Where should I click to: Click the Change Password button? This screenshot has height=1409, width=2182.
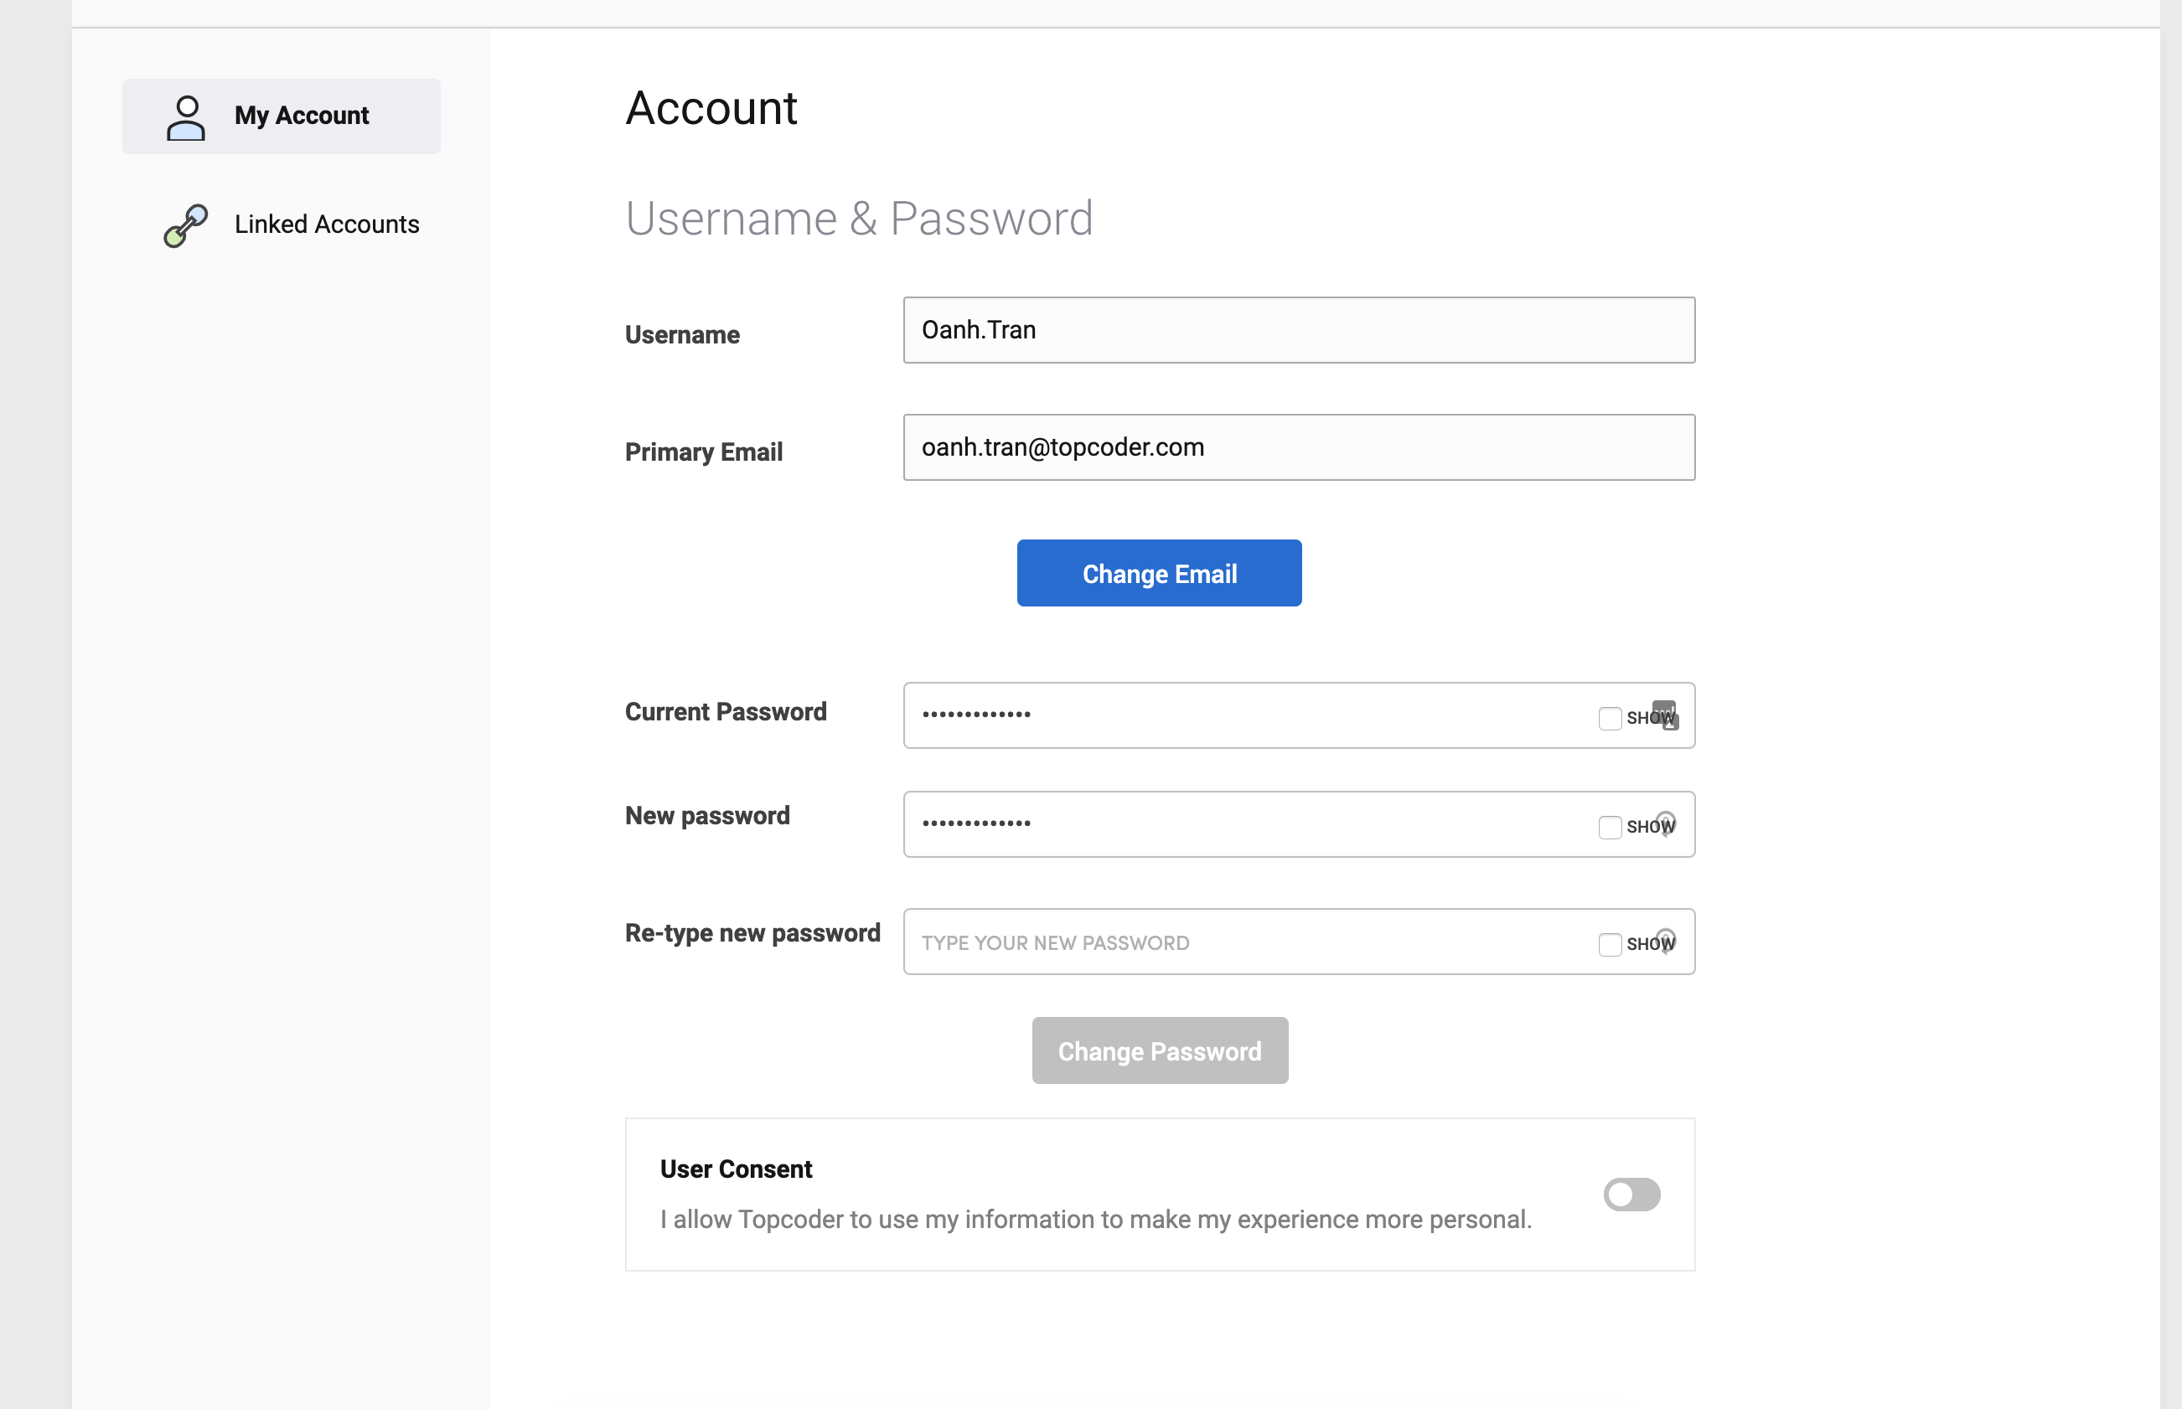(1160, 1051)
